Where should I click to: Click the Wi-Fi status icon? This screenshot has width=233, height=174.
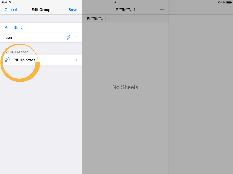point(10,2)
